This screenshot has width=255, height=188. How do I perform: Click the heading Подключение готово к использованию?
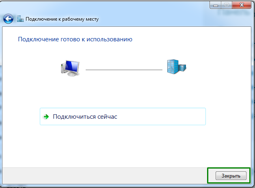(75, 40)
